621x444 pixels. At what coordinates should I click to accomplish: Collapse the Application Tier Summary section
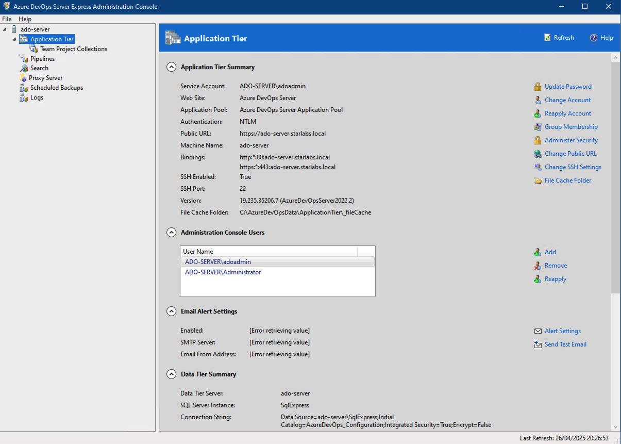pos(171,67)
